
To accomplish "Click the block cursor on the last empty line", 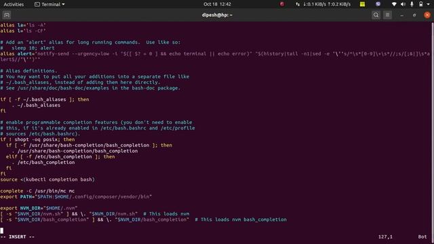I will 1,230.
